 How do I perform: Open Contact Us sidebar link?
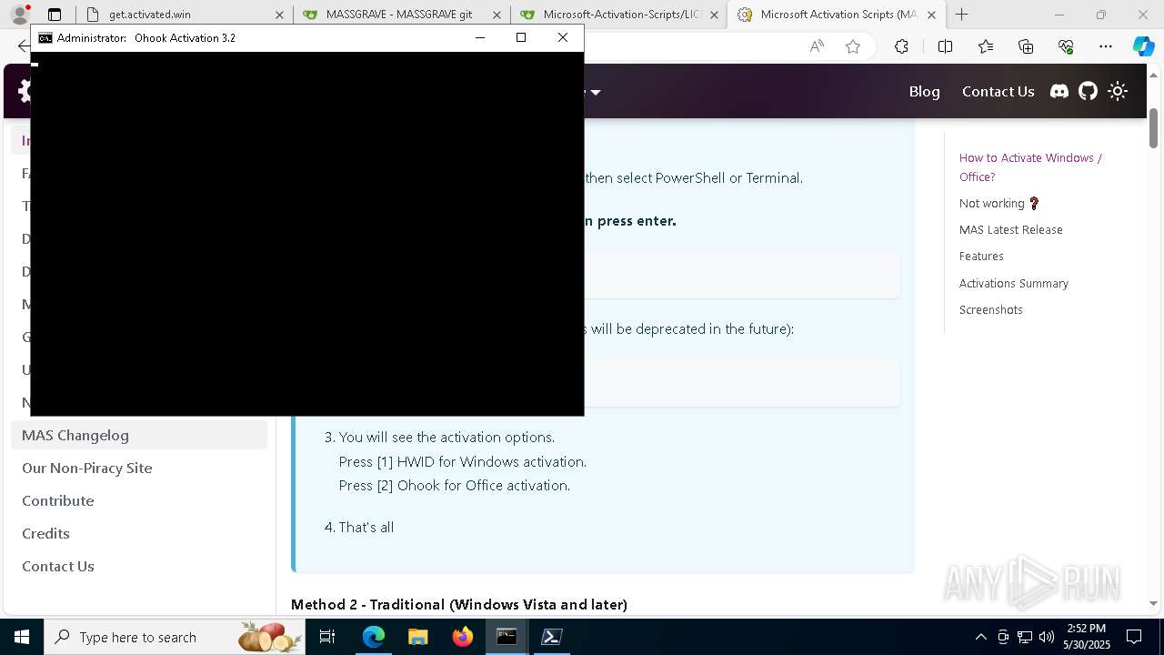click(x=139, y=566)
